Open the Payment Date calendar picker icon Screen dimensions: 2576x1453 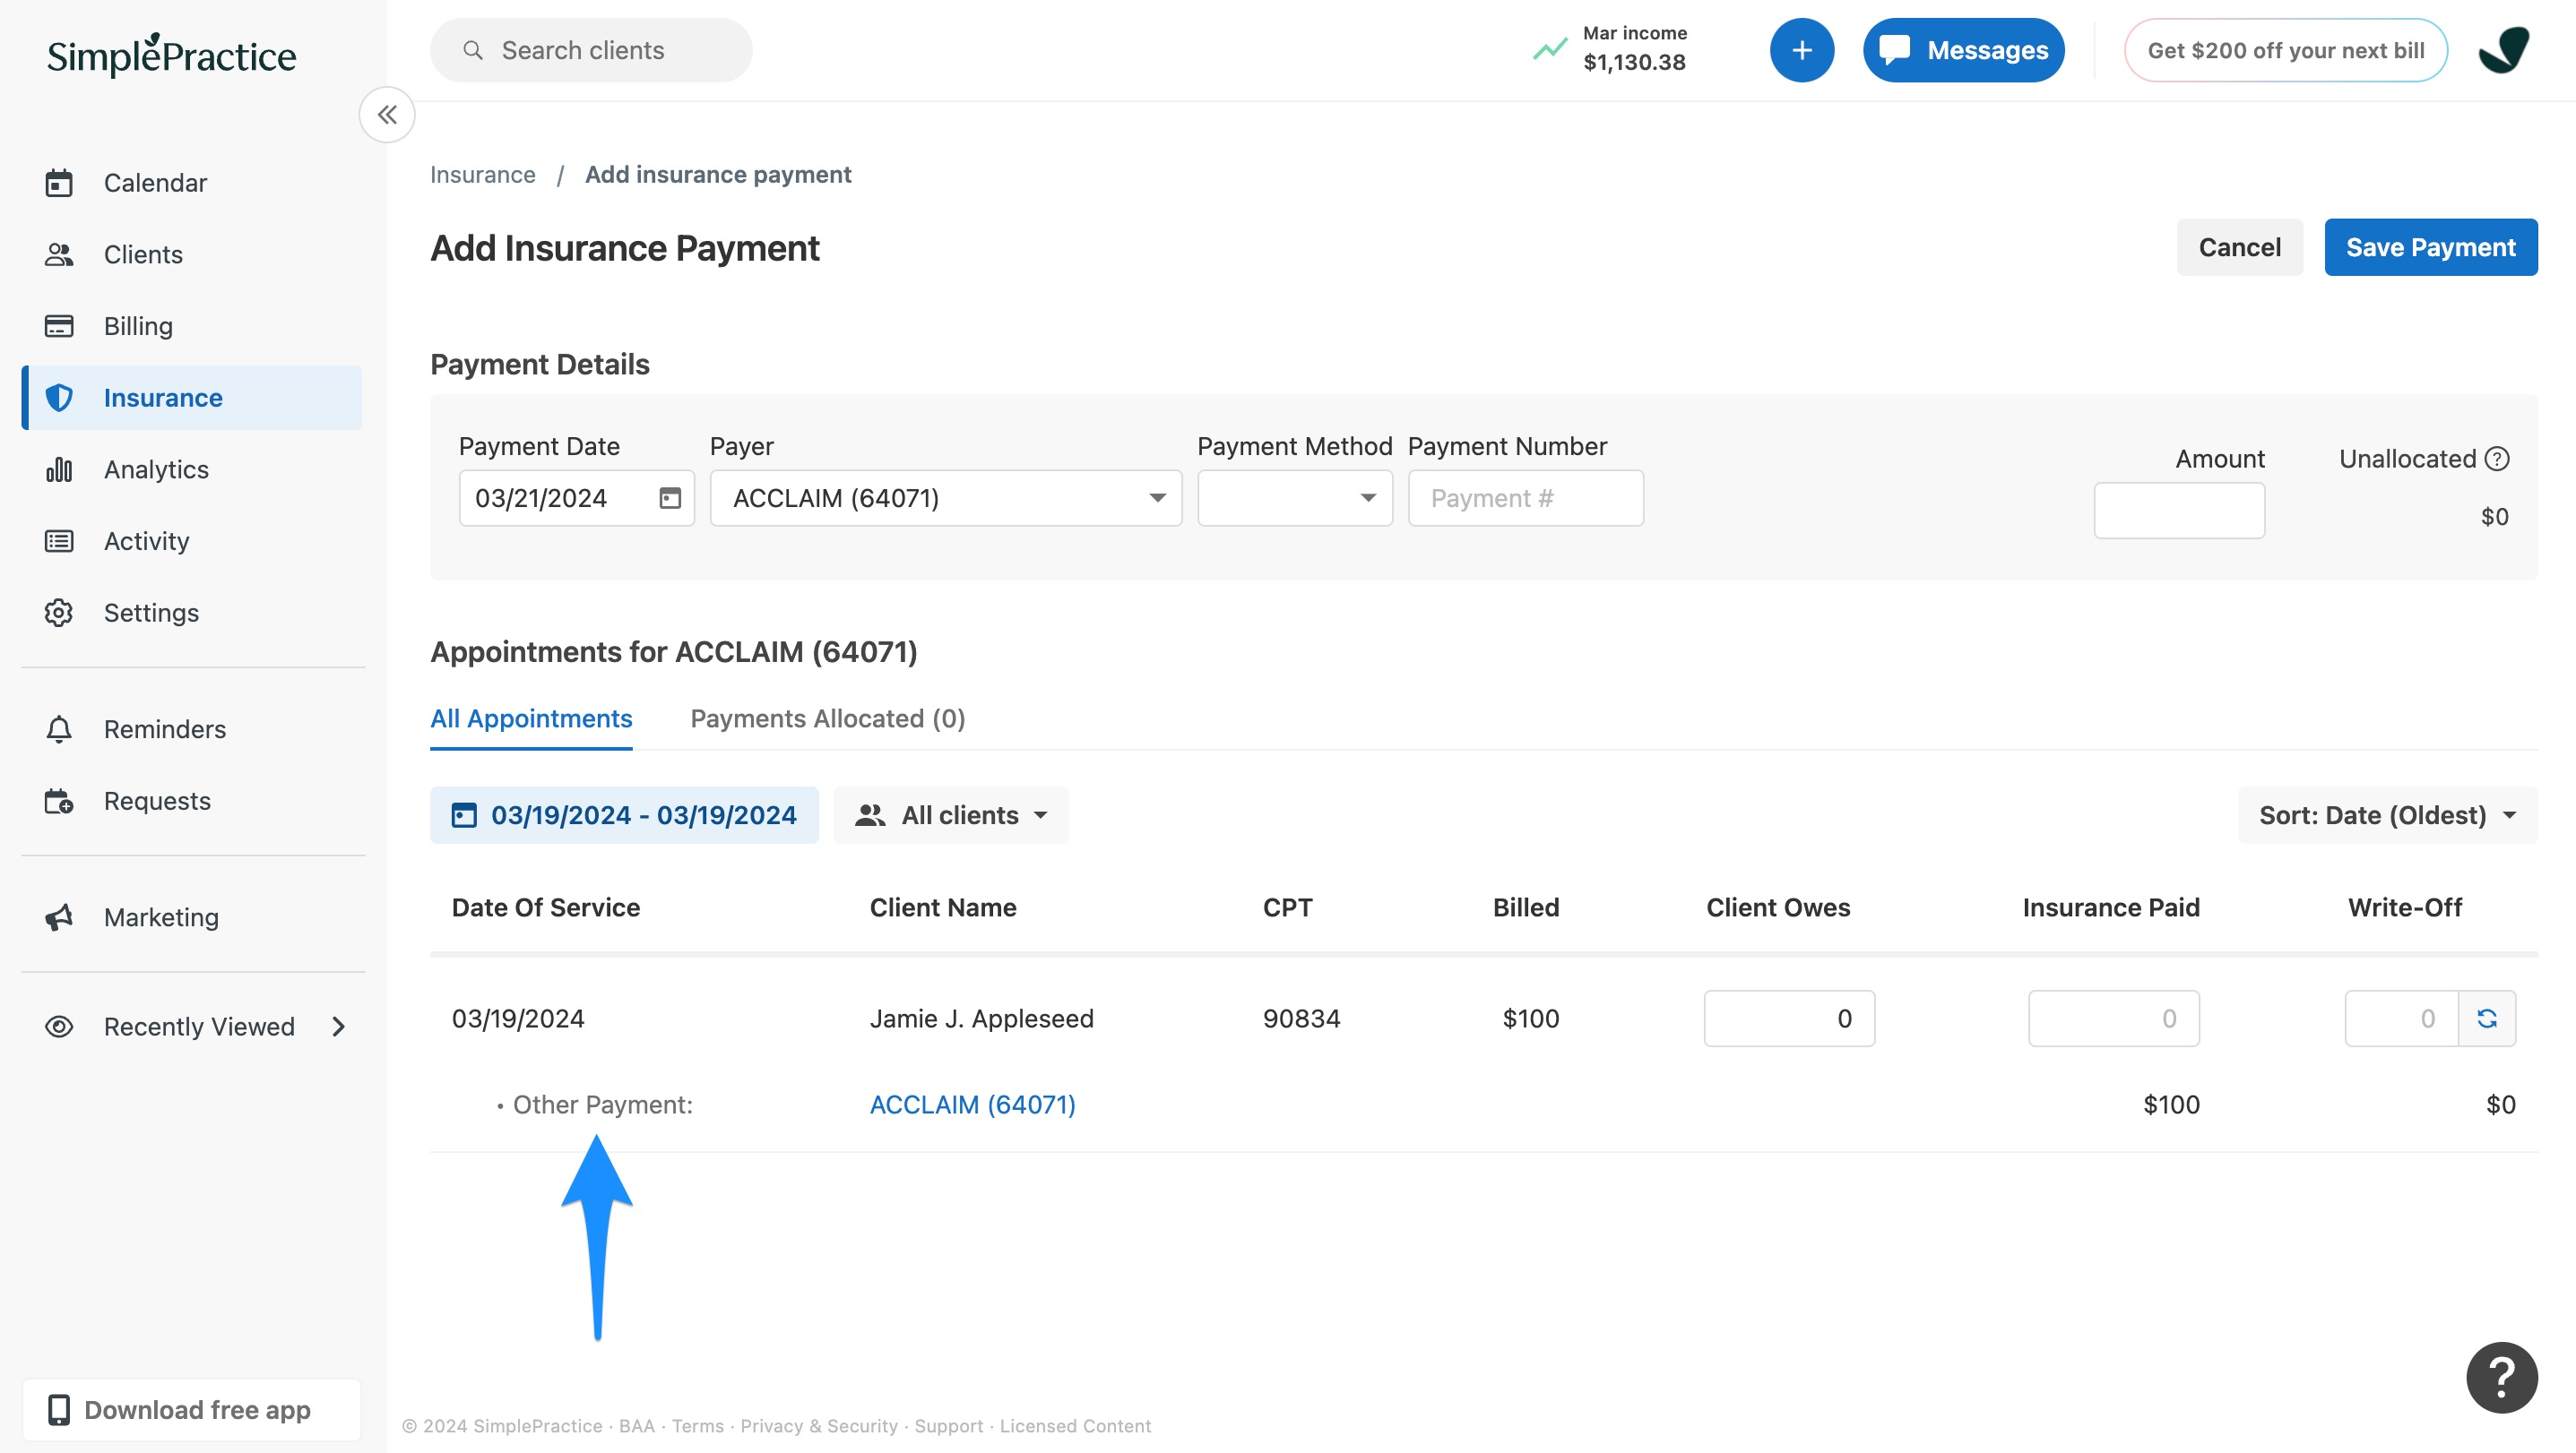670,498
